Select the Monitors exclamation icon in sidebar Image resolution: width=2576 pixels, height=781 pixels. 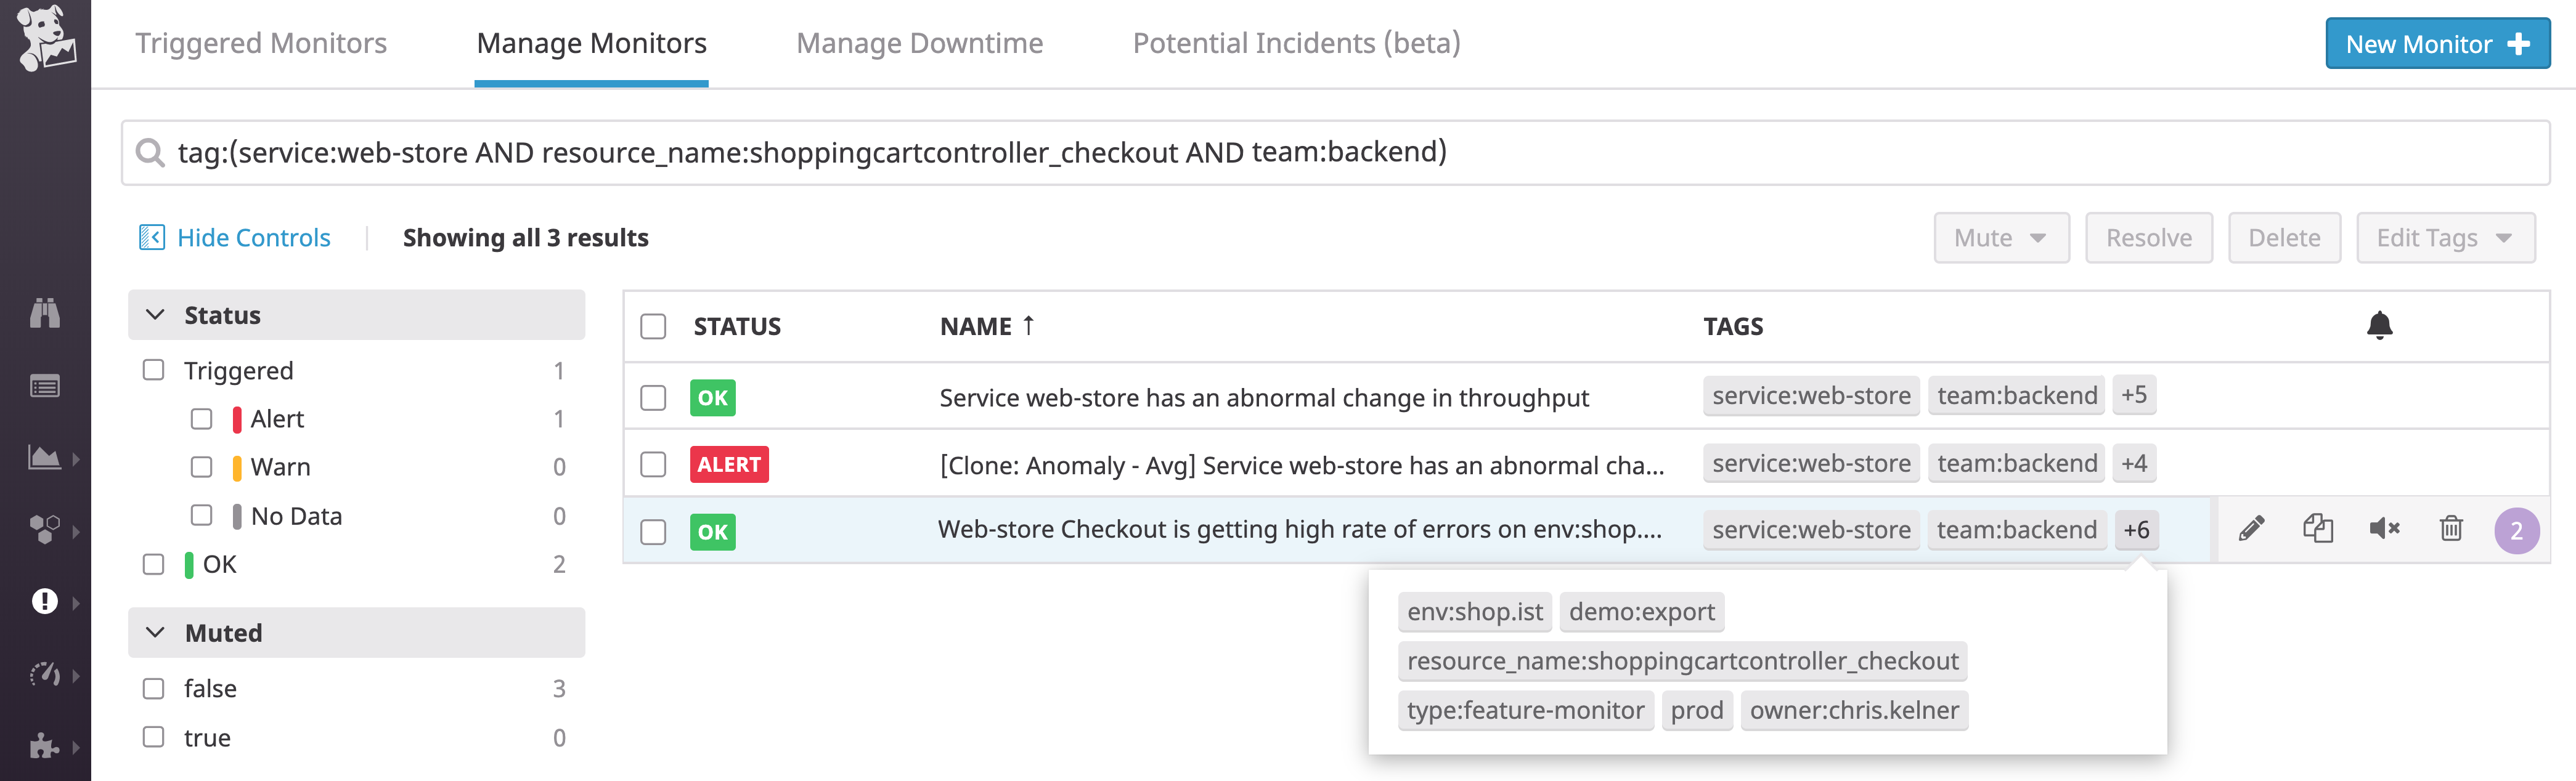pyautogui.click(x=45, y=601)
